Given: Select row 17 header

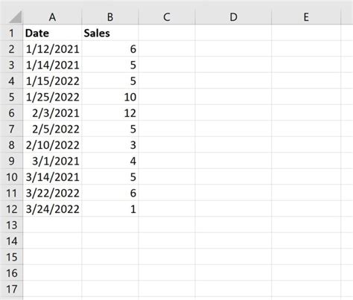Looking at the screenshot, I should (x=11, y=289).
